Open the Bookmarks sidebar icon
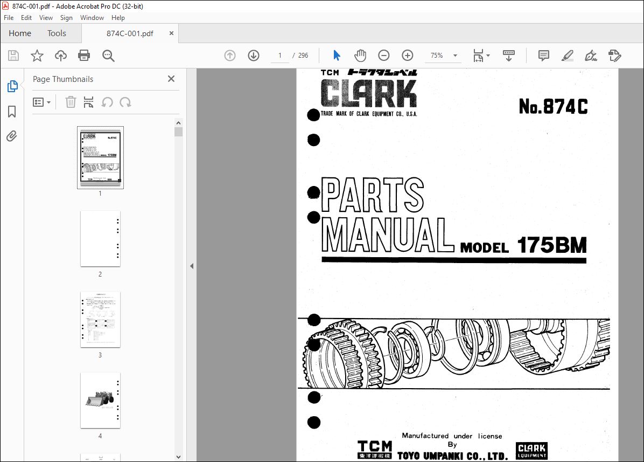 [x=12, y=112]
